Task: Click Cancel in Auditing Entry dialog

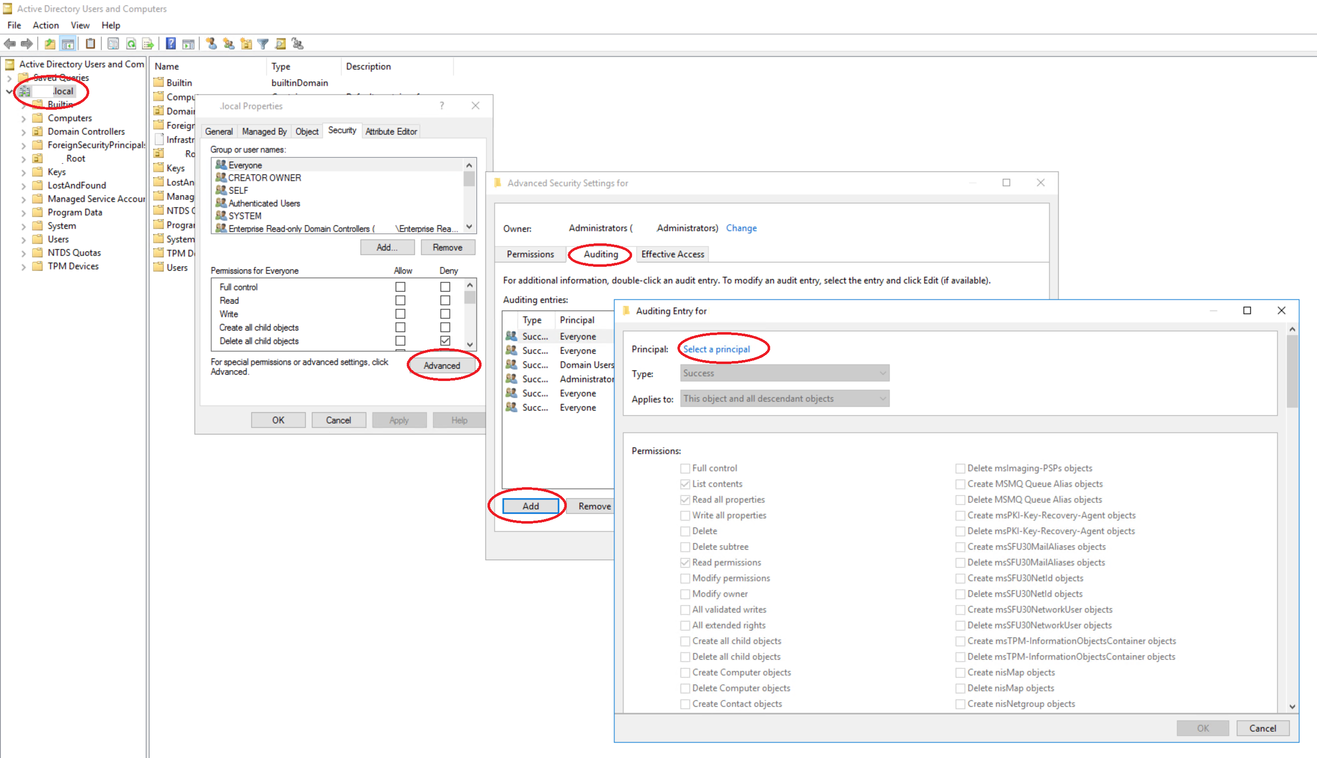Action: point(1262,728)
